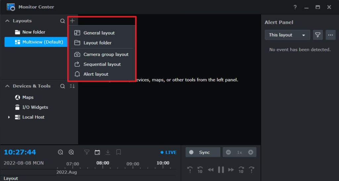Select Sequential layout menu option
The height and width of the screenshot is (181, 339).
coord(102,64)
